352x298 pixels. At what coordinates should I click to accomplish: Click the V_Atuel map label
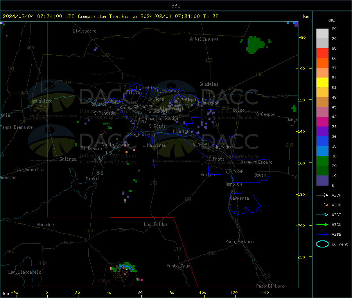201,145
